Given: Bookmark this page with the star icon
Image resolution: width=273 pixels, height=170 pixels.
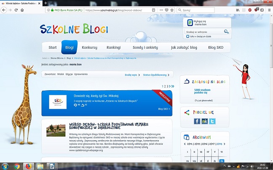Looking at the screenshot, I should (172, 10).
